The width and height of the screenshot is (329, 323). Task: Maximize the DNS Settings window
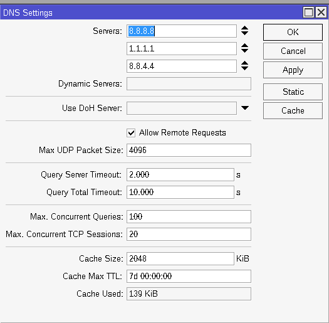click(309, 13)
